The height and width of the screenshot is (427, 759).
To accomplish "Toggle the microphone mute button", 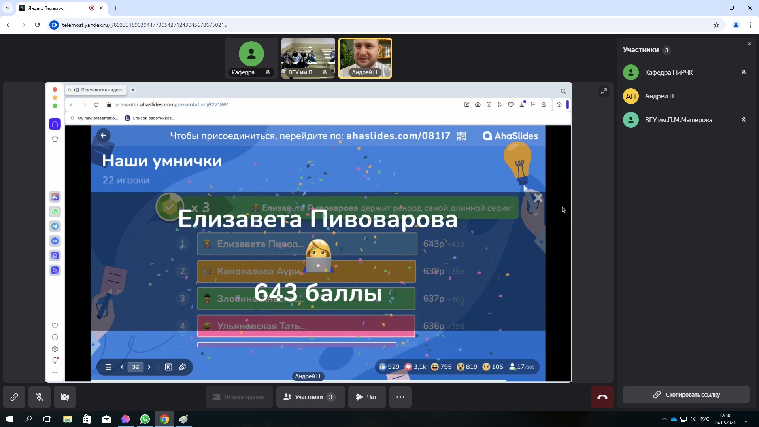I will pos(40,397).
